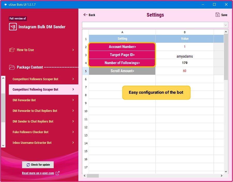
Task: Click the refresh icon on Check for update
Action: pyautogui.click(x=28, y=165)
